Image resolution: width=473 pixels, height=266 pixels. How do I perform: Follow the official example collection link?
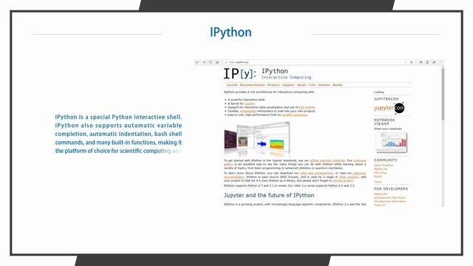tap(327, 161)
